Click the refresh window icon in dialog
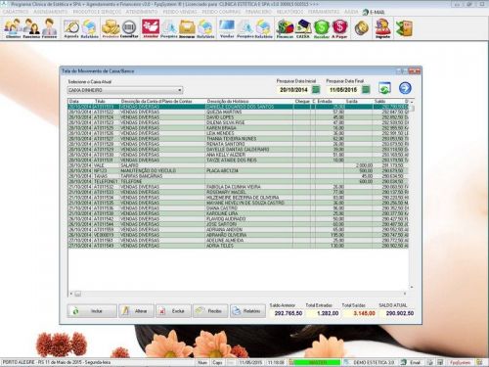The height and width of the screenshot is (367, 489). (x=385, y=88)
